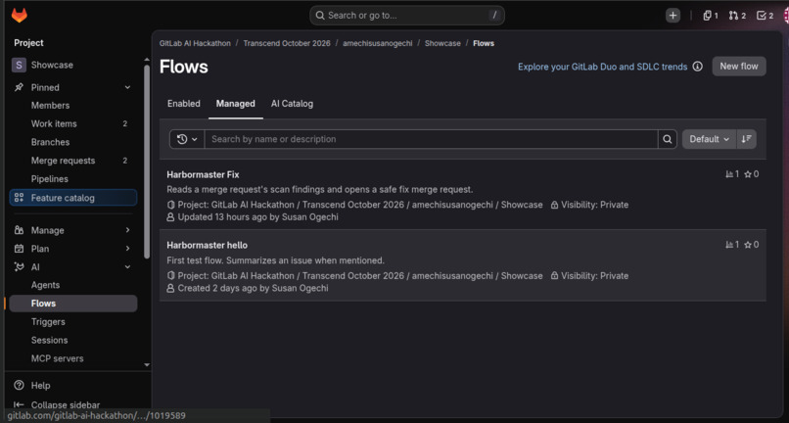
Task: Open Sessions under AI
Action: tap(73, 340)
